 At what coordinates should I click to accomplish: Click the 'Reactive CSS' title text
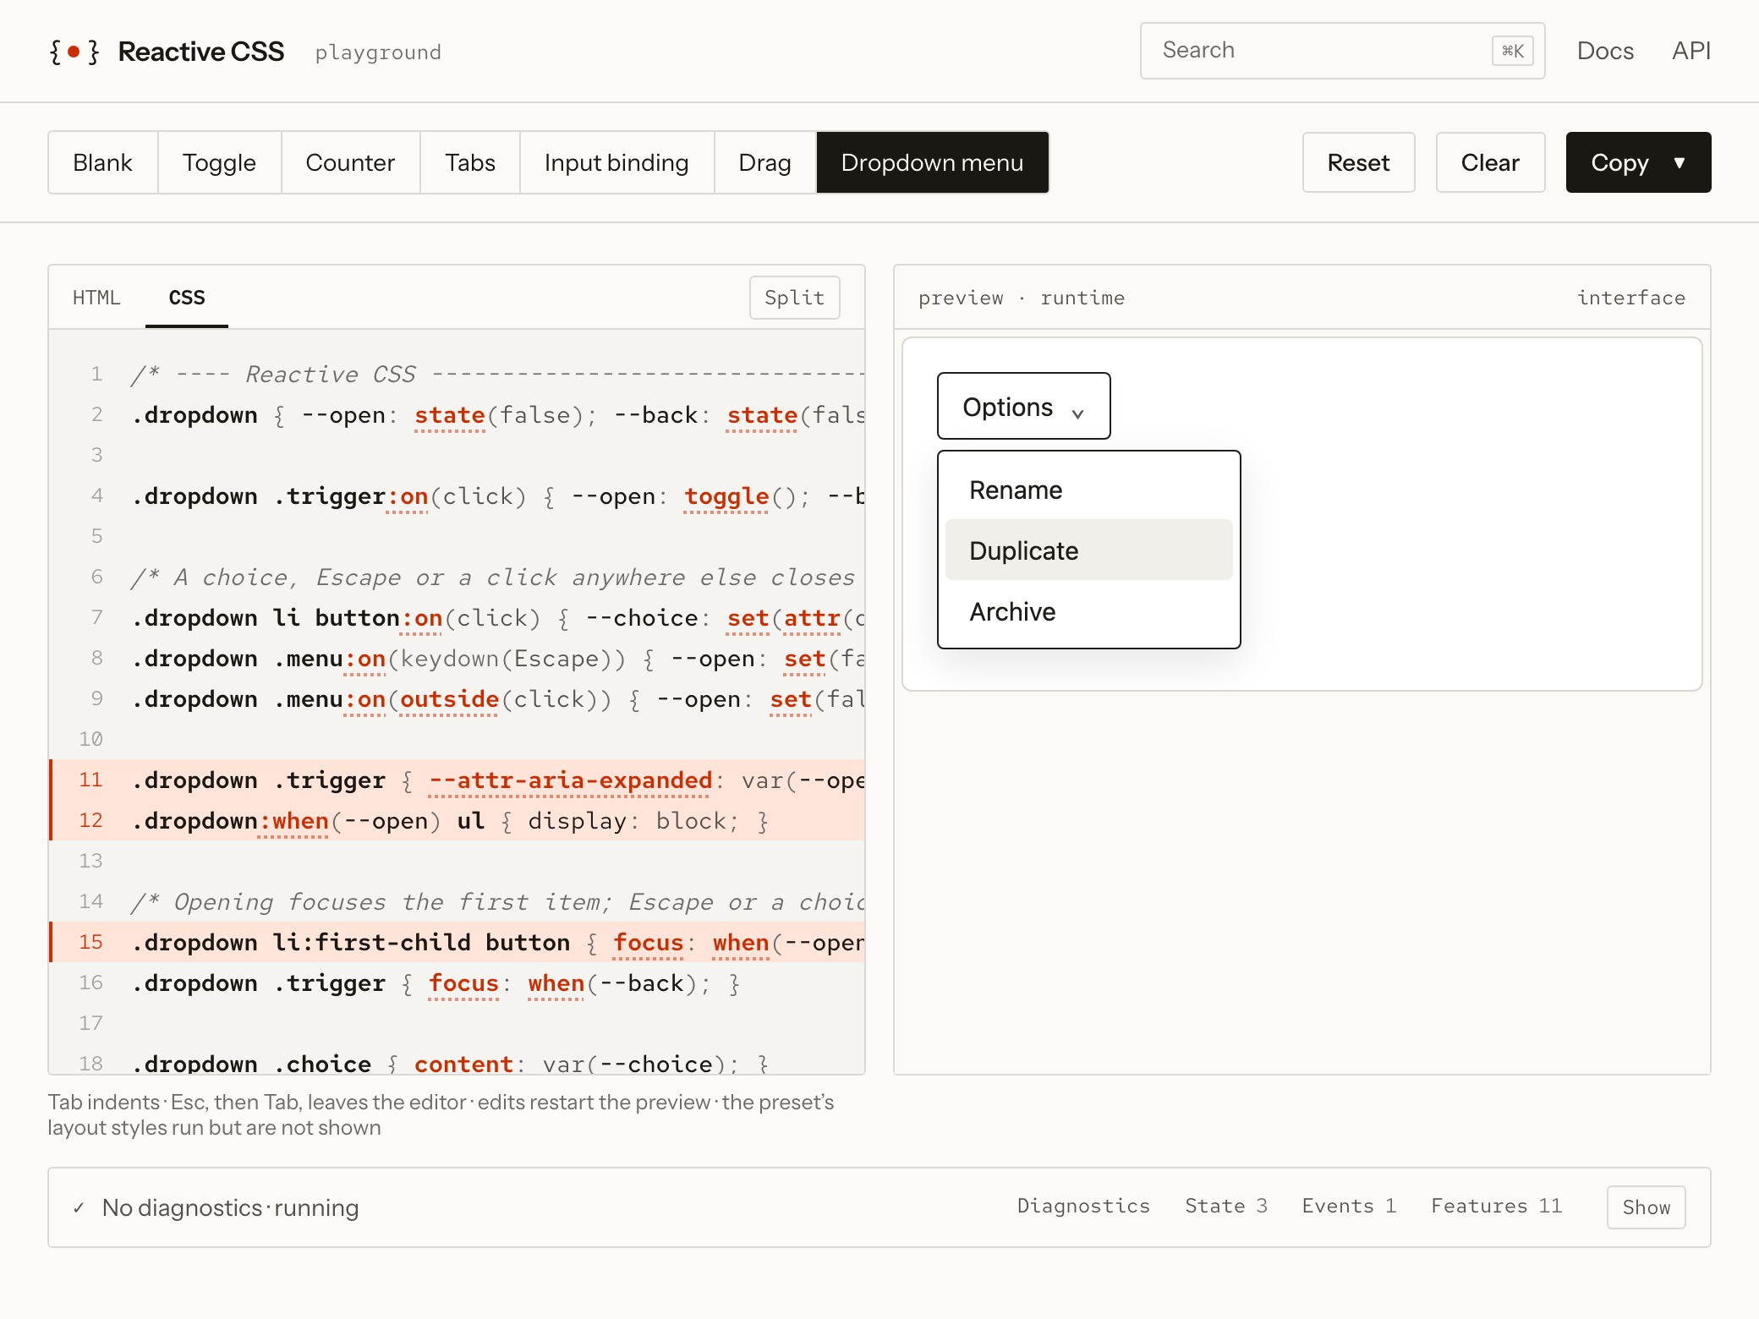coord(200,52)
